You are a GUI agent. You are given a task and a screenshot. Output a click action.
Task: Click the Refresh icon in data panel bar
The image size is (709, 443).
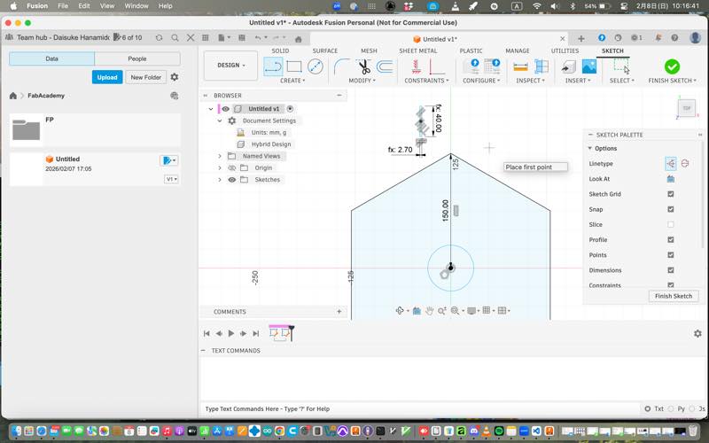[x=159, y=38]
